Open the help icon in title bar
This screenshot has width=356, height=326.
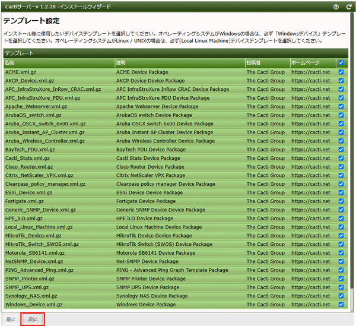pyautogui.click(x=336, y=7)
